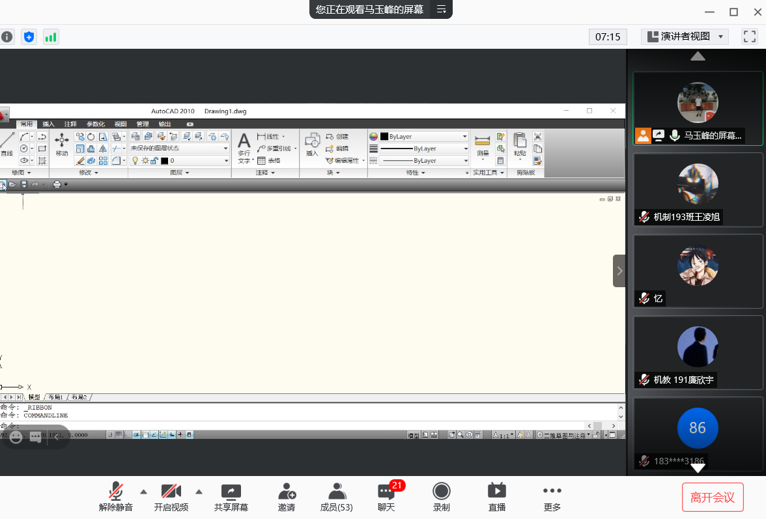
Task: Open the Share Screen (共享屏幕) option
Action: [231, 498]
